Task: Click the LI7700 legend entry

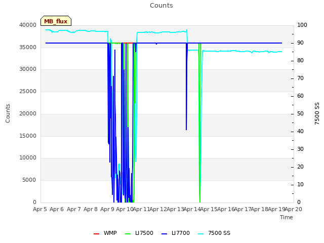Action: tap(176, 233)
